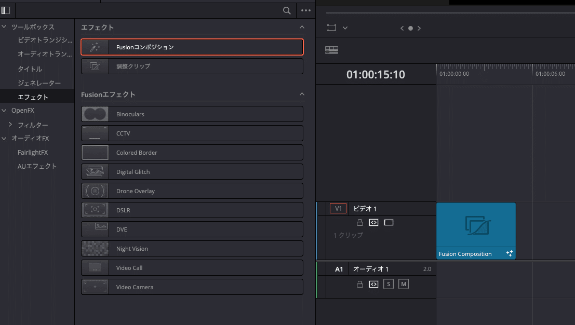575x325 pixels.
Task: Click the center dot between navigation arrows
Action: pos(411,28)
